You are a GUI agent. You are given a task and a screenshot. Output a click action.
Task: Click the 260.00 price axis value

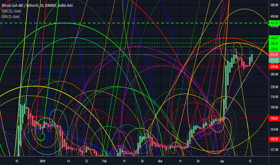coord(274,74)
